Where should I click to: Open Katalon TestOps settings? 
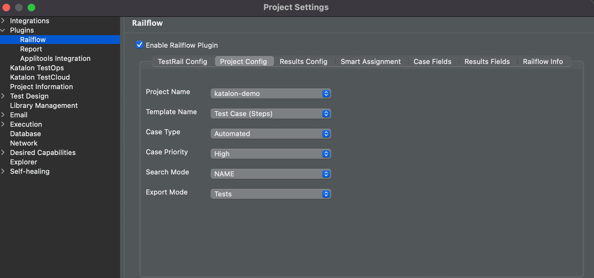tap(37, 68)
